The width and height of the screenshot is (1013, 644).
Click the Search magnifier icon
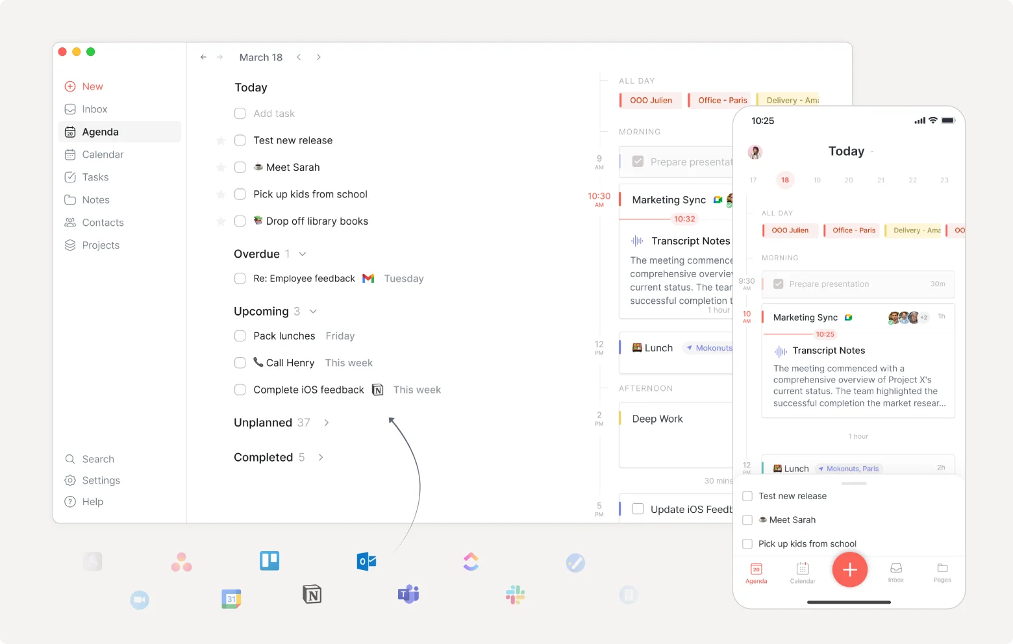[70, 459]
